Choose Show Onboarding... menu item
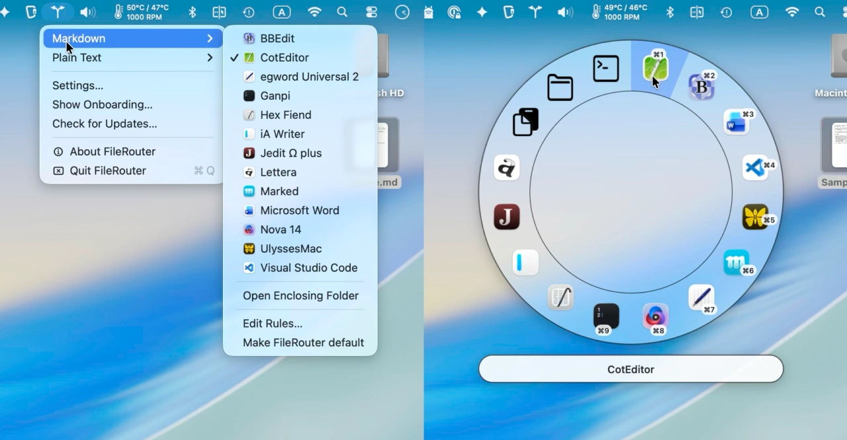This screenshot has height=440, width=847. tap(133, 104)
